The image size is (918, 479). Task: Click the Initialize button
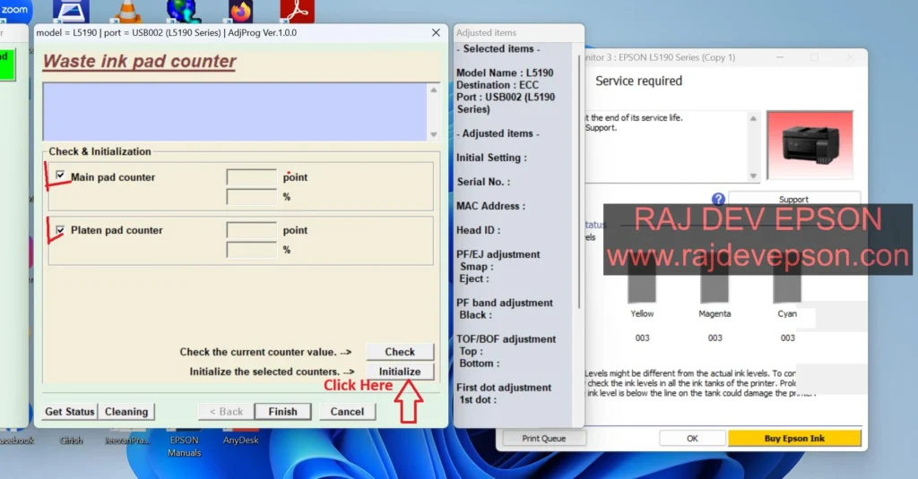400,372
